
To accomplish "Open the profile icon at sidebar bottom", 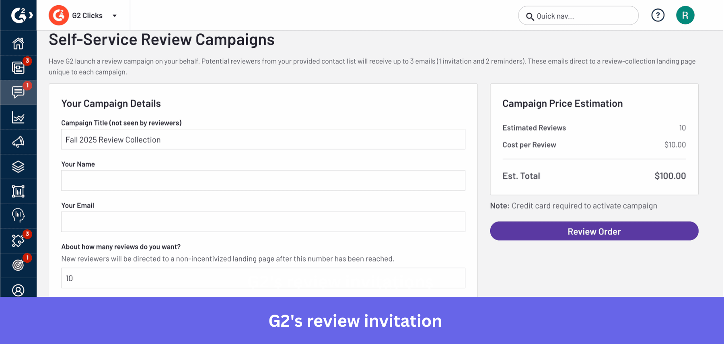I will click(x=18, y=290).
